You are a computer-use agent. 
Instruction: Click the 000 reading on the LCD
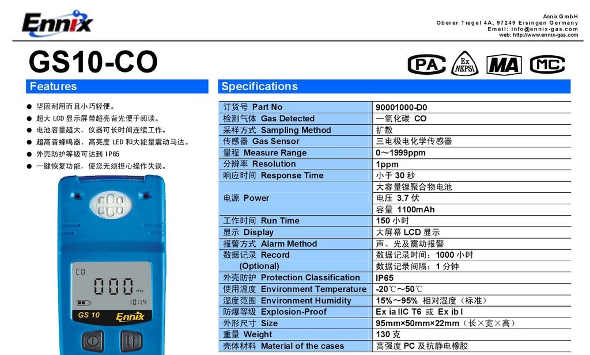coord(114,286)
